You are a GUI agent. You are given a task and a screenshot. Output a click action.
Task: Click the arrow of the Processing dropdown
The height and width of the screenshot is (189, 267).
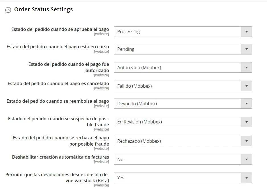247,31
